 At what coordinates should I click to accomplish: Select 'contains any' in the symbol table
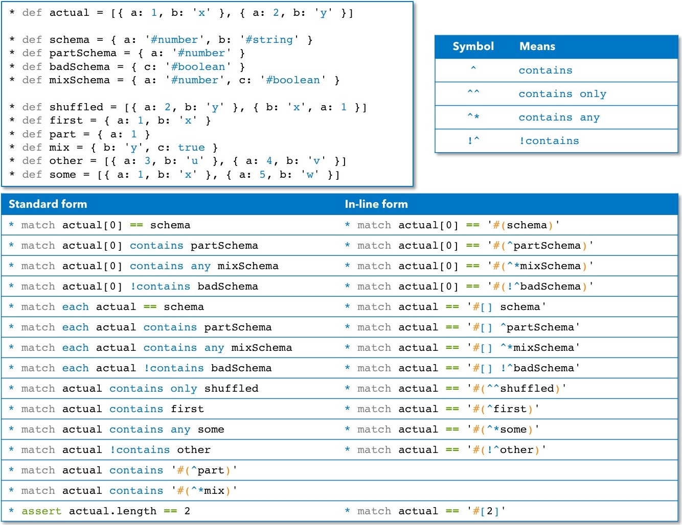559,117
